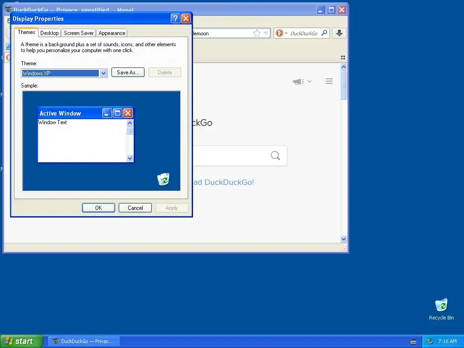Image resolution: width=464 pixels, height=348 pixels.
Task: Maximize the Mypal browser window
Action: [x=331, y=10]
